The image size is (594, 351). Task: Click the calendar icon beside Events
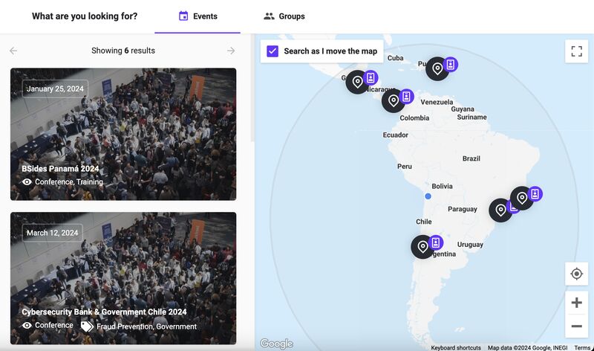coord(183,16)
